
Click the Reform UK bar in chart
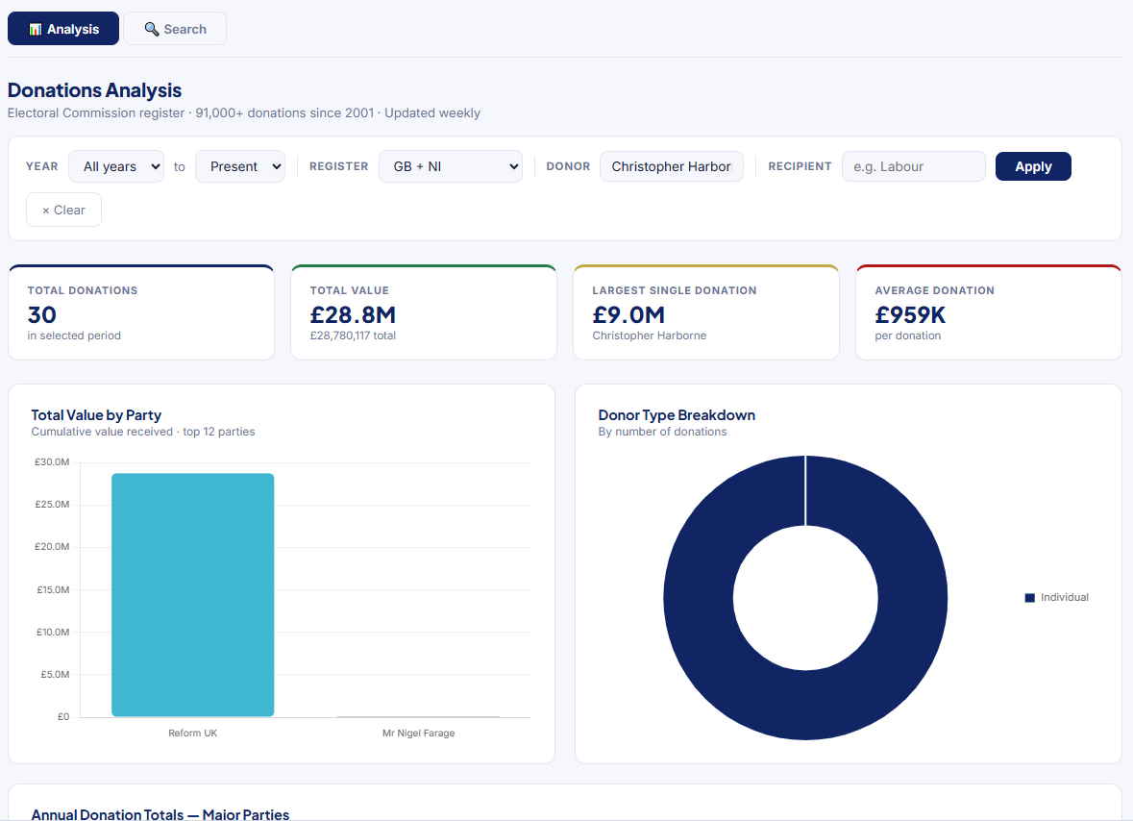(x=193, y=595)
